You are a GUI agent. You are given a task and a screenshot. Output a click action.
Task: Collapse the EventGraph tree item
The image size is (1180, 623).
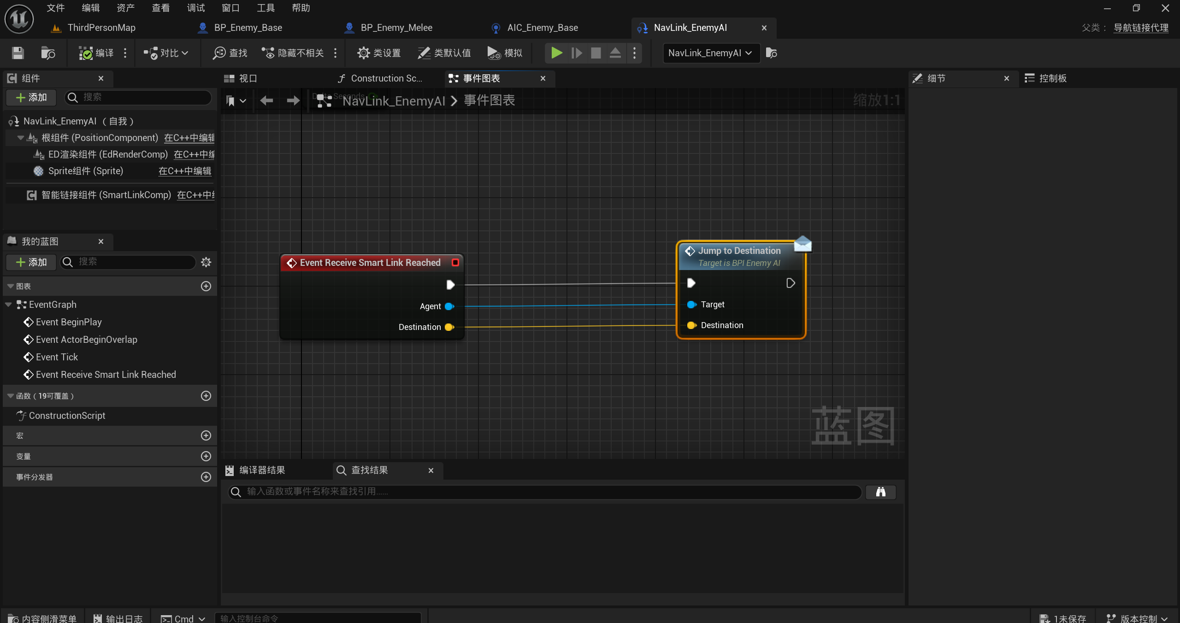point(8,305)
